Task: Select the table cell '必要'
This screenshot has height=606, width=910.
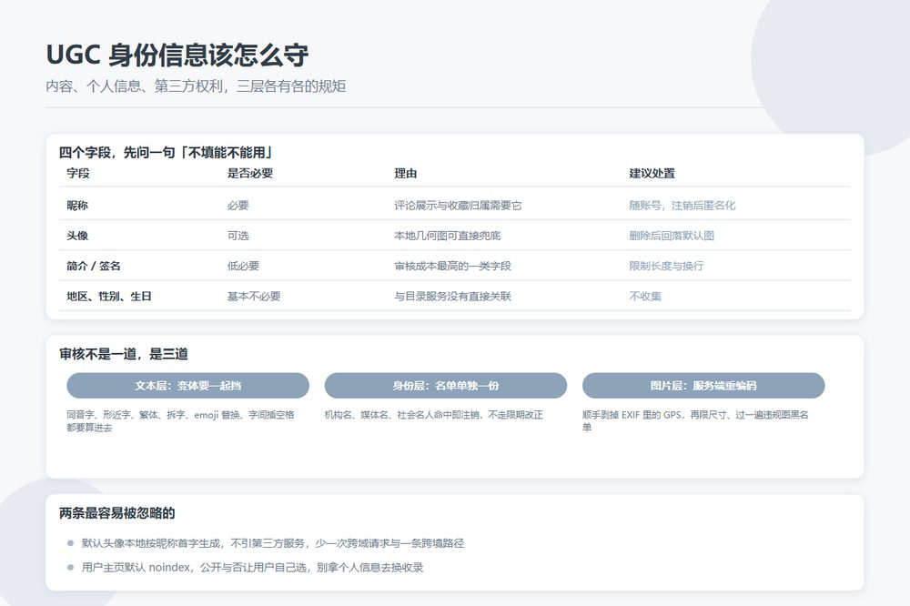Action: click(238, 206)
